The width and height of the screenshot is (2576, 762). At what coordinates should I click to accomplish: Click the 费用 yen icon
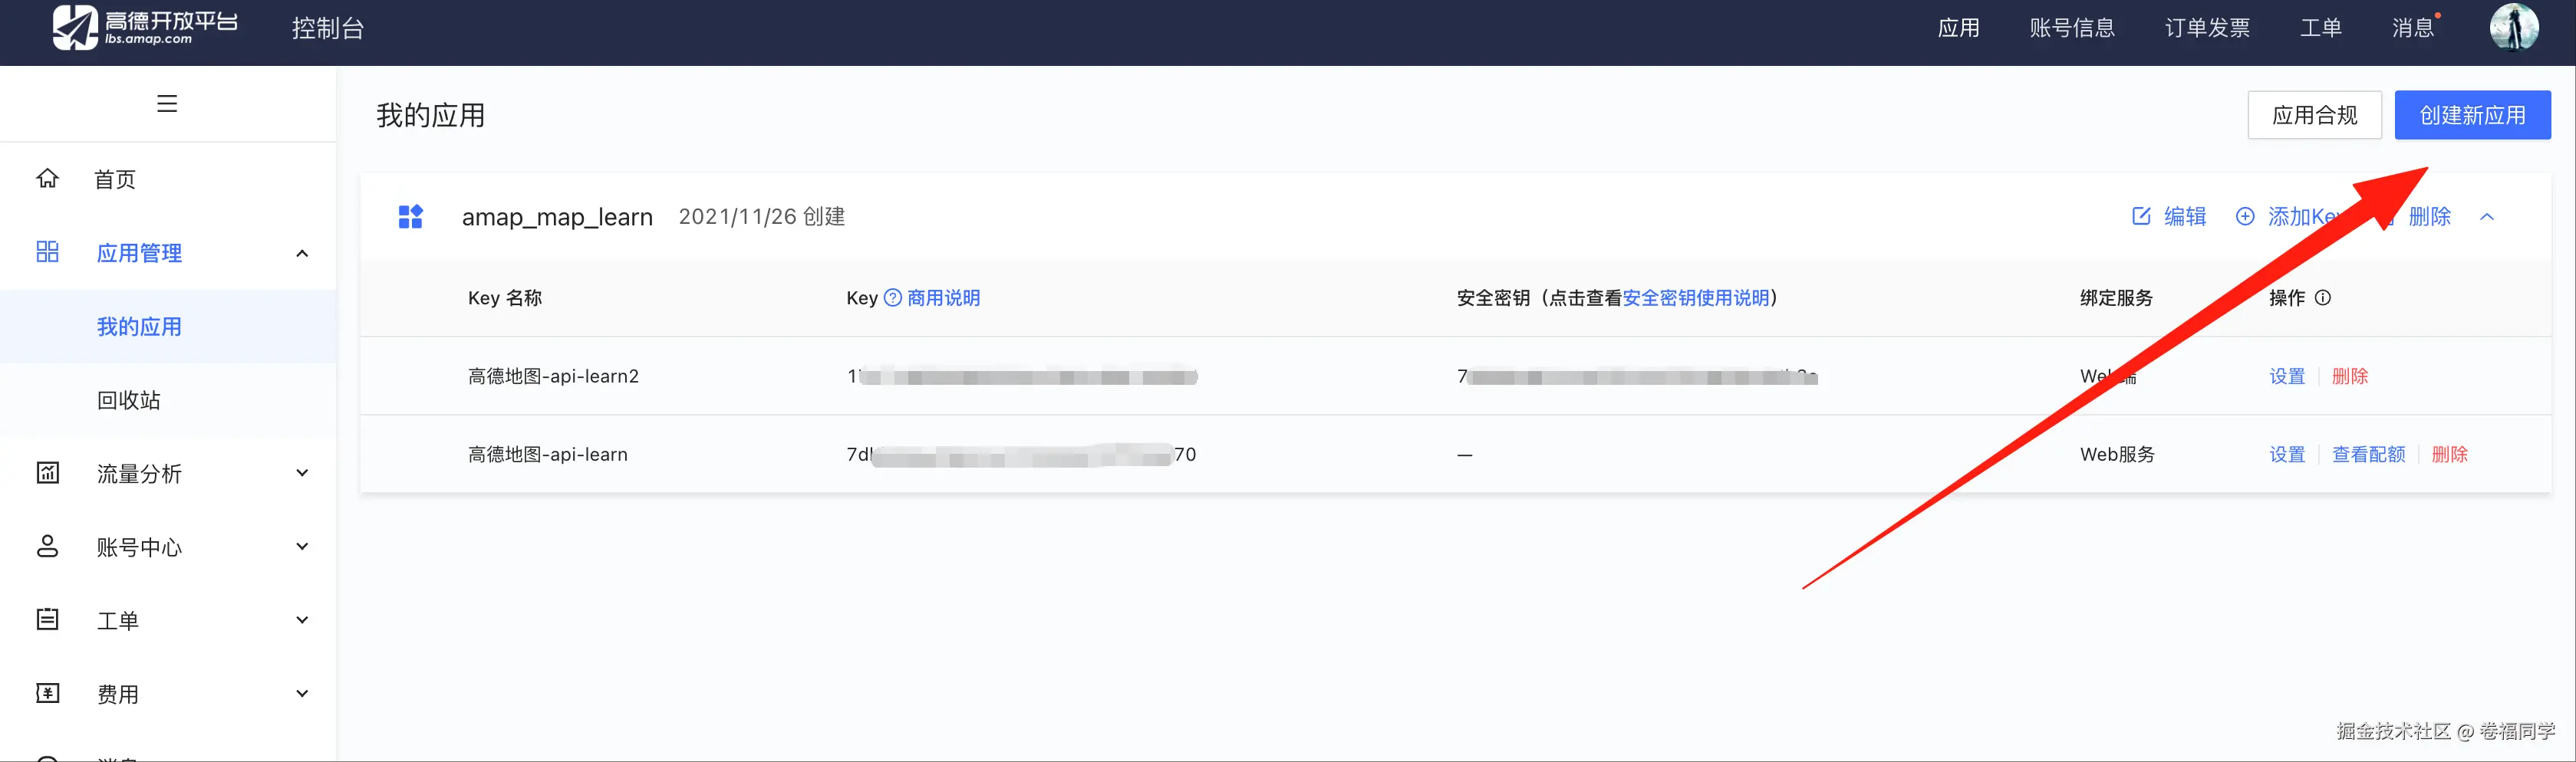(47, 693)
